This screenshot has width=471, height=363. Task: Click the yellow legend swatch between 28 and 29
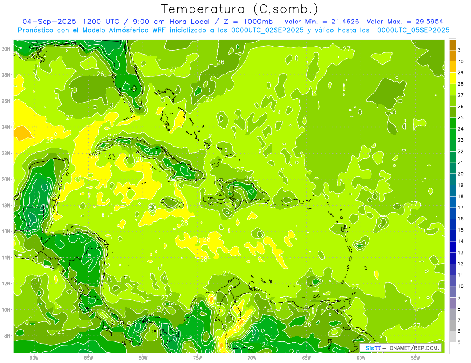(453, 78)
